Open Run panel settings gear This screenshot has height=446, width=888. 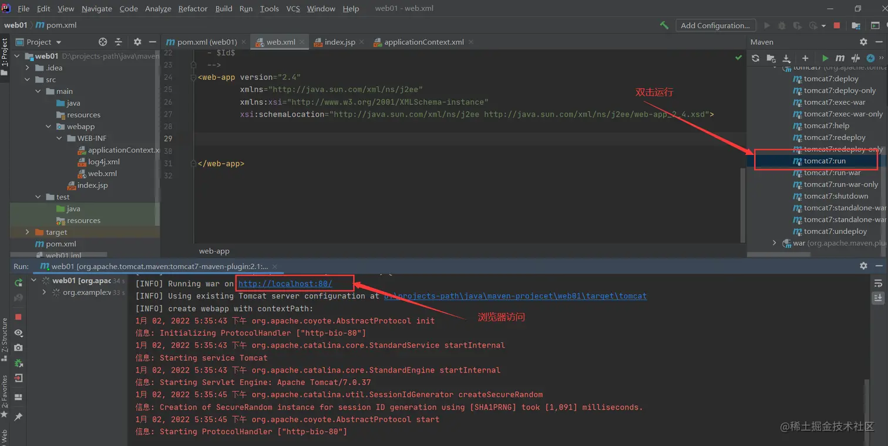point(863,266)
